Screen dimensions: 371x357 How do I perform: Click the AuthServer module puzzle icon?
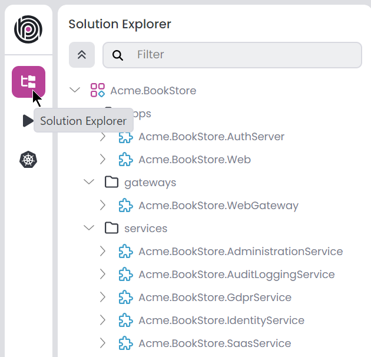125,137
